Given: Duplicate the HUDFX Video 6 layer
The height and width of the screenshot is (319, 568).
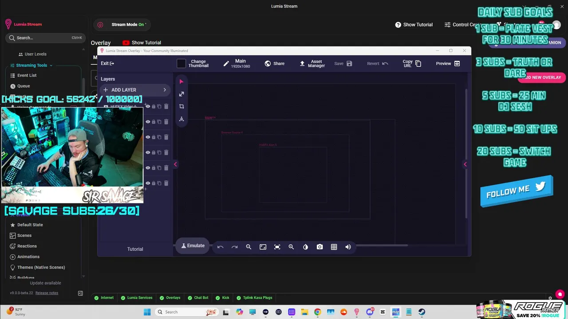Looking at the screenshot, I should click(159, 106).
